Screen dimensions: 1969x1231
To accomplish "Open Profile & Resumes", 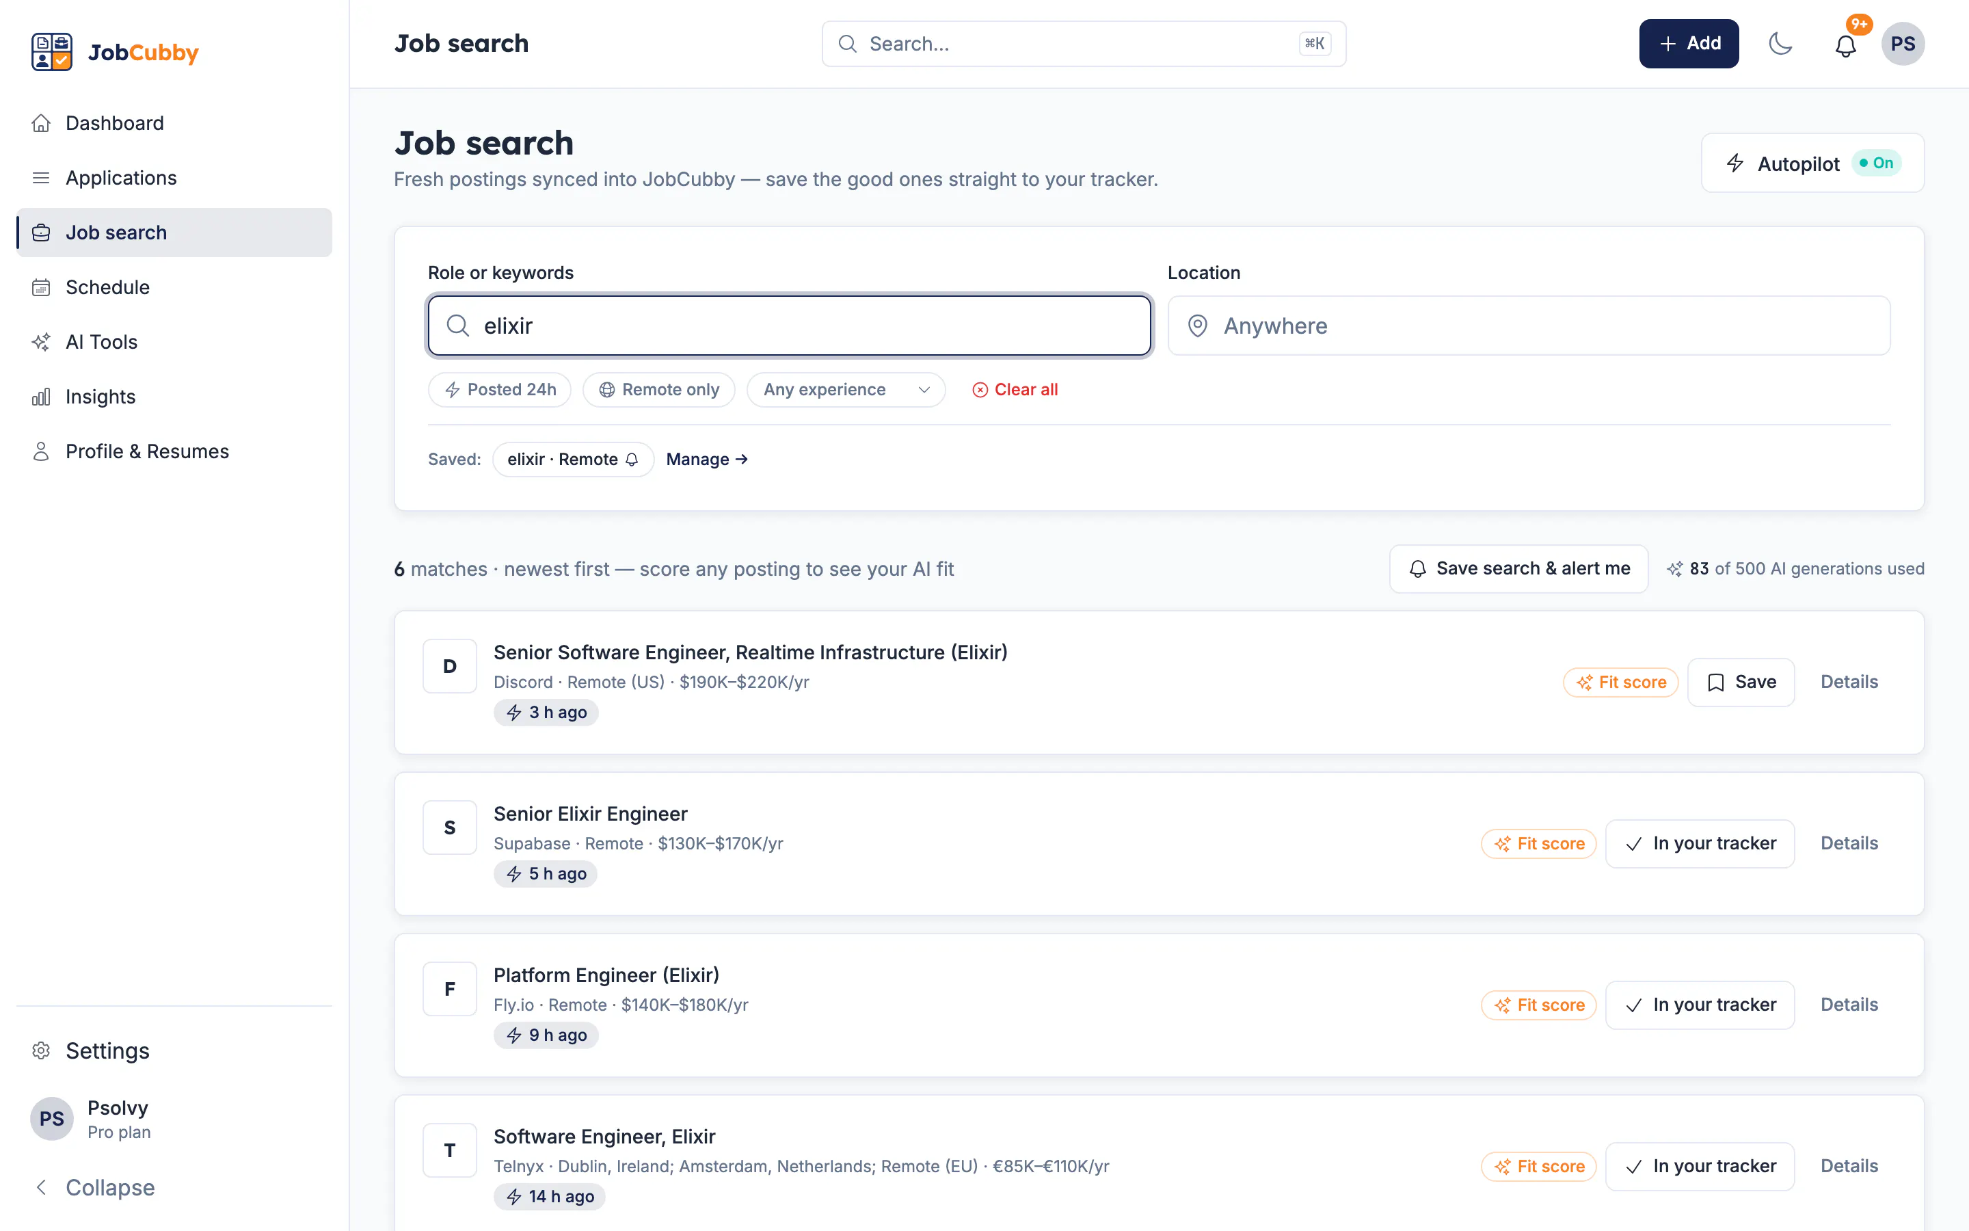I will pyautogui.click(x=174, y=451).
